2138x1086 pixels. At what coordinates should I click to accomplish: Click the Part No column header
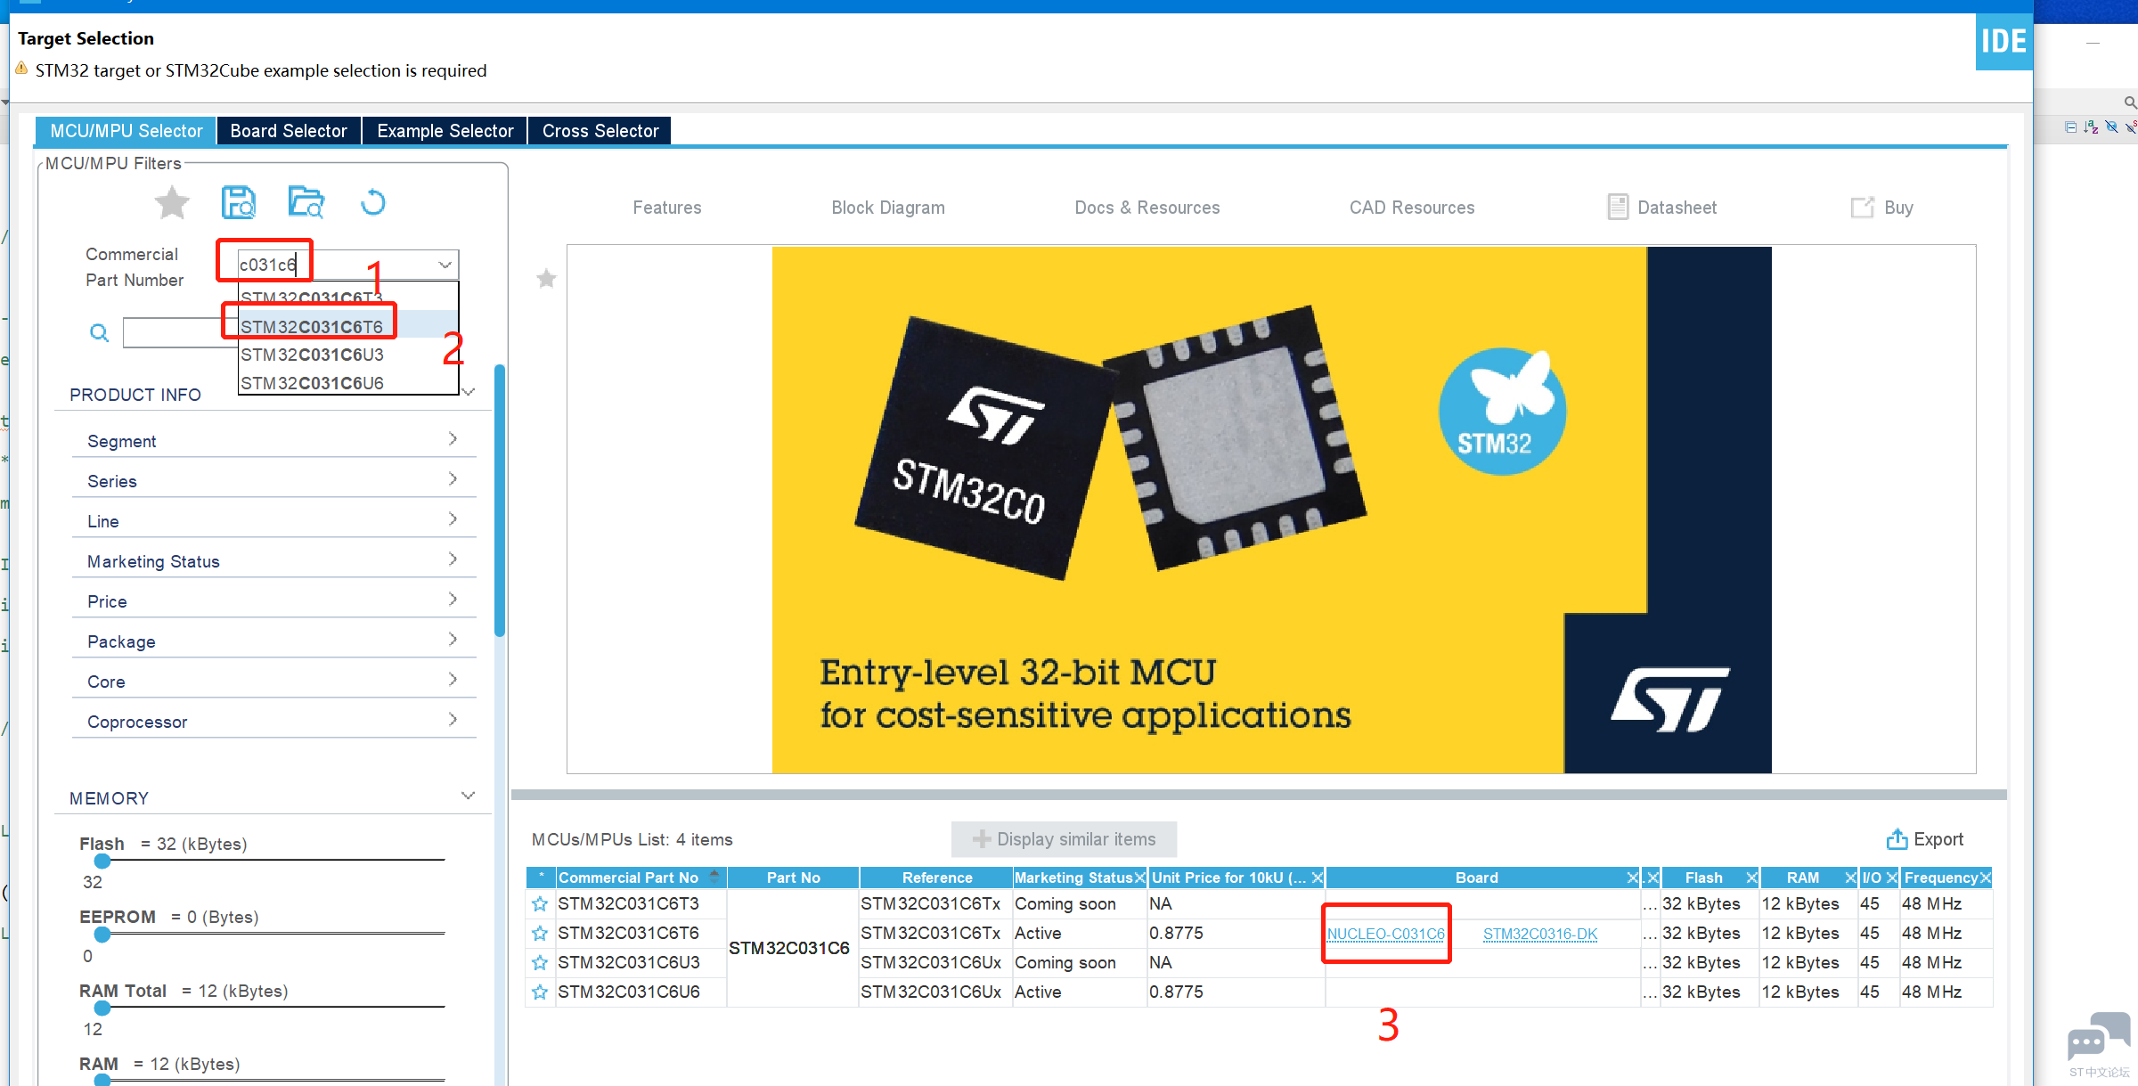793,878
